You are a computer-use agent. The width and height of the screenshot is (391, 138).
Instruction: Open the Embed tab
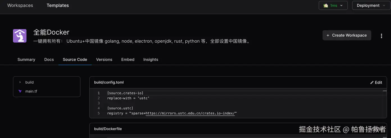pos(128,59)
